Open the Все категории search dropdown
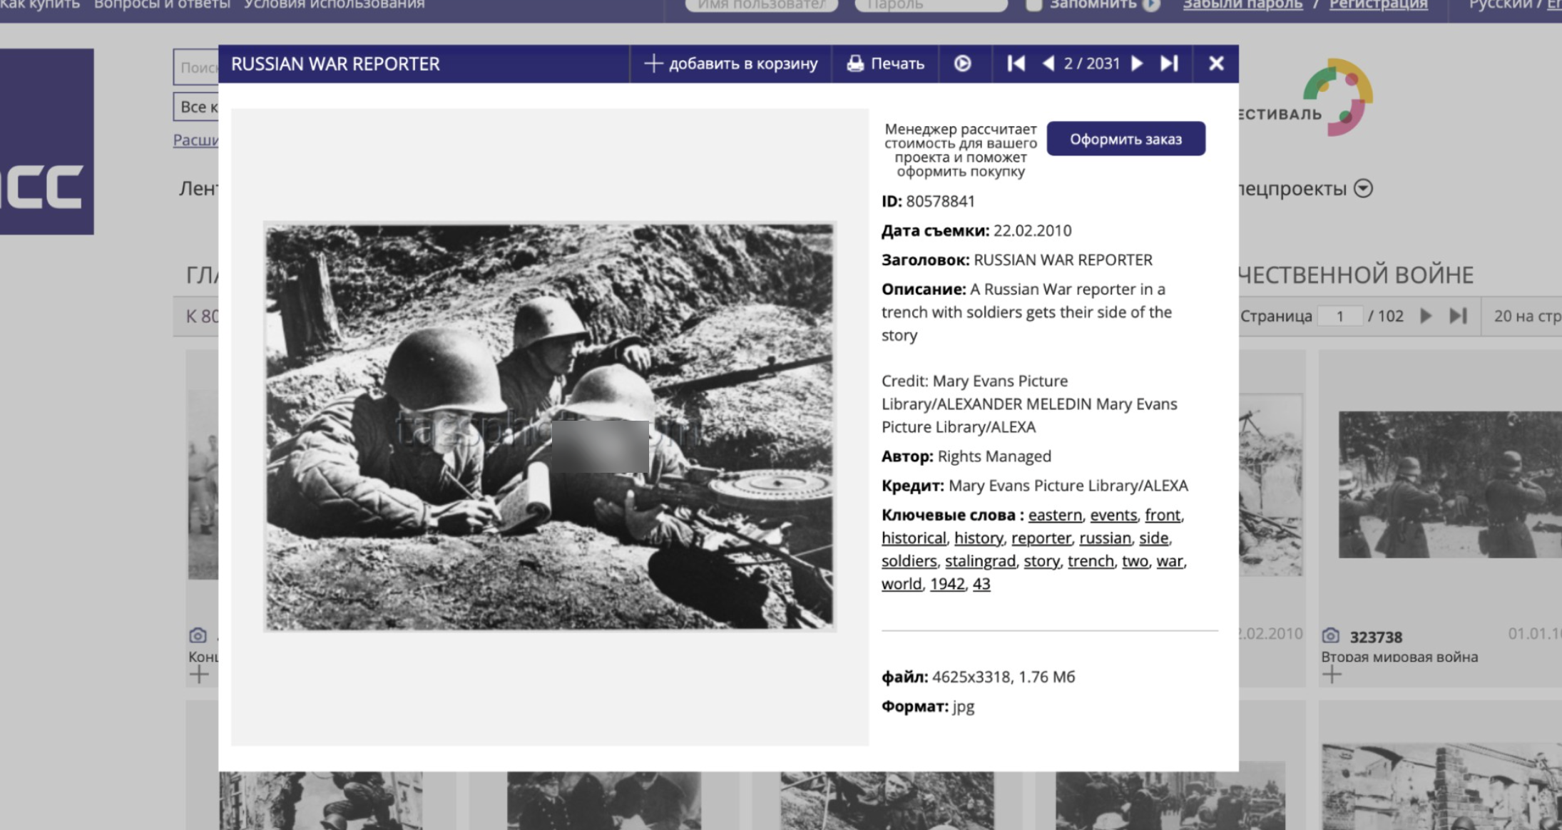1562x830 pixels. [196, 107]
